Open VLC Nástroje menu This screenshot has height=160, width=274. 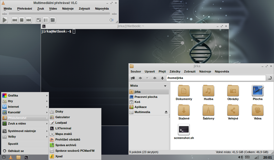(68, 9)
